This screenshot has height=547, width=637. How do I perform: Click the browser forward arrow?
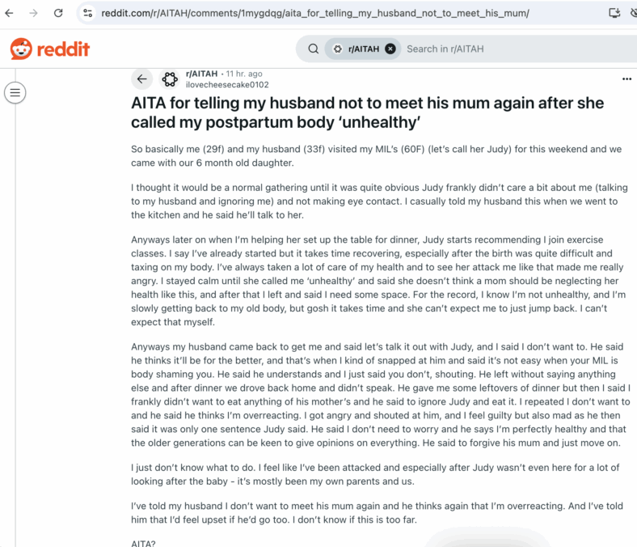point(33,13)
